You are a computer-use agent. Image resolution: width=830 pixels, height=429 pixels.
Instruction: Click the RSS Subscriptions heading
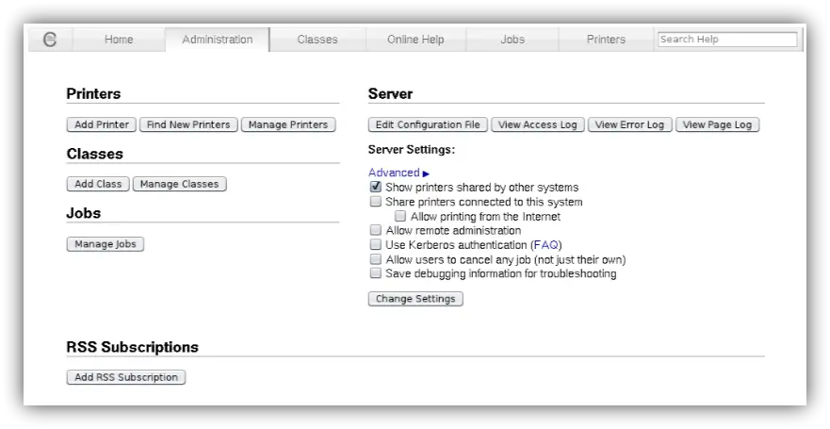(132, 347)
